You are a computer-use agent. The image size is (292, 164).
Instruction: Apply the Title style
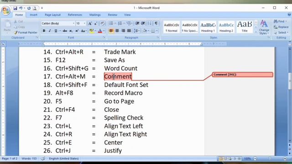point(245,27)
